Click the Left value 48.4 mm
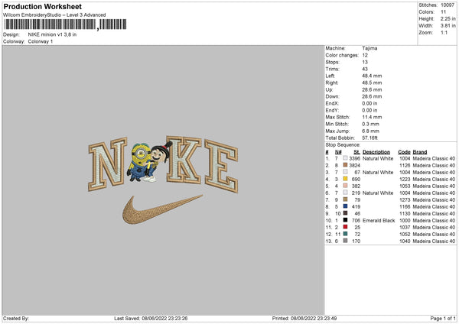This screenshot has height=324, width=459. pyautogui.click(x=372, y=76)
